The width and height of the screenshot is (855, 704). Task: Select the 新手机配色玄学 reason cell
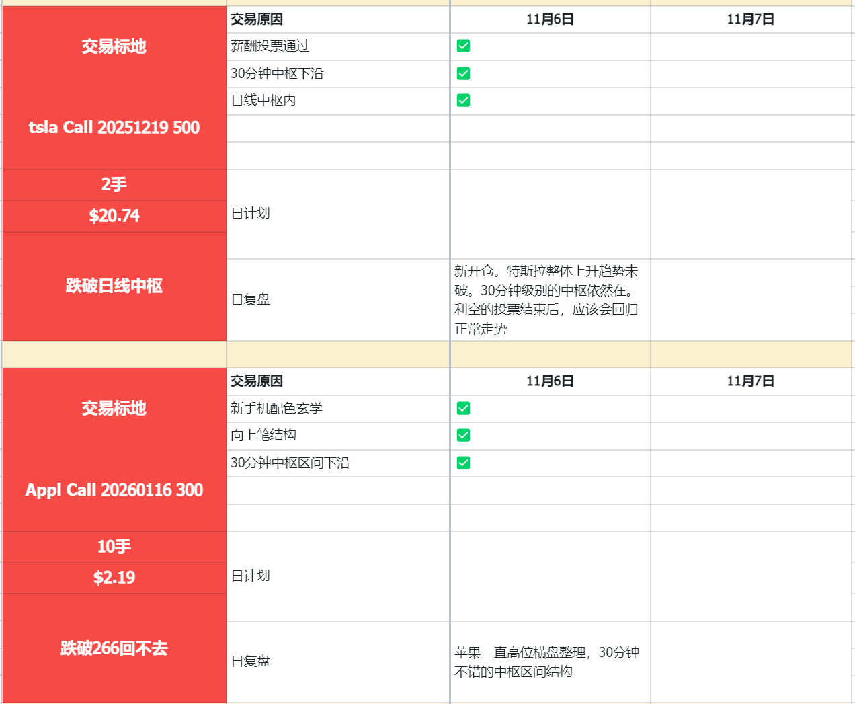point(338,409)
